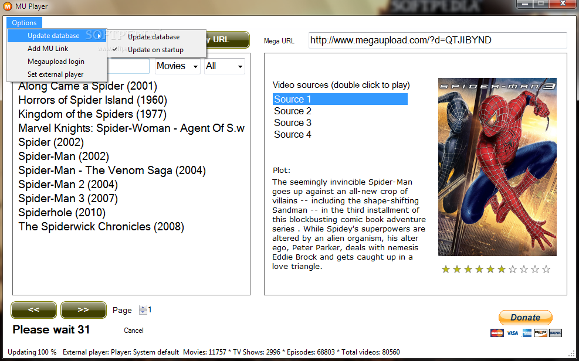Click the VISA payment icon

tap(512, 333)
